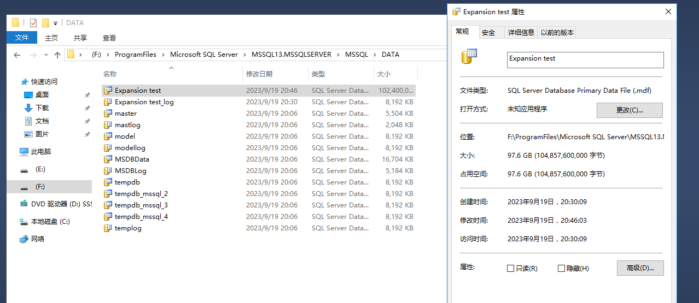
Task: Expand the breadcrumb arrow after MSSQL
Action: click(x=375, y=55)
